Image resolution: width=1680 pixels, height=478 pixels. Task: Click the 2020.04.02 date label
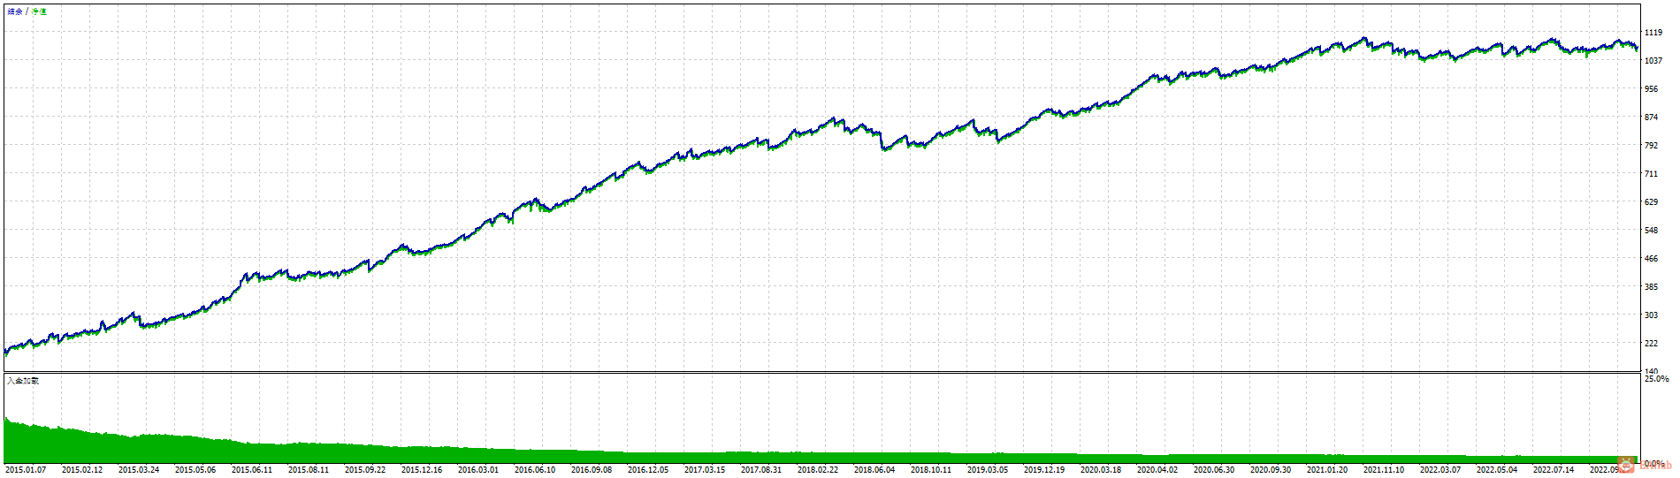point(1157,470)
